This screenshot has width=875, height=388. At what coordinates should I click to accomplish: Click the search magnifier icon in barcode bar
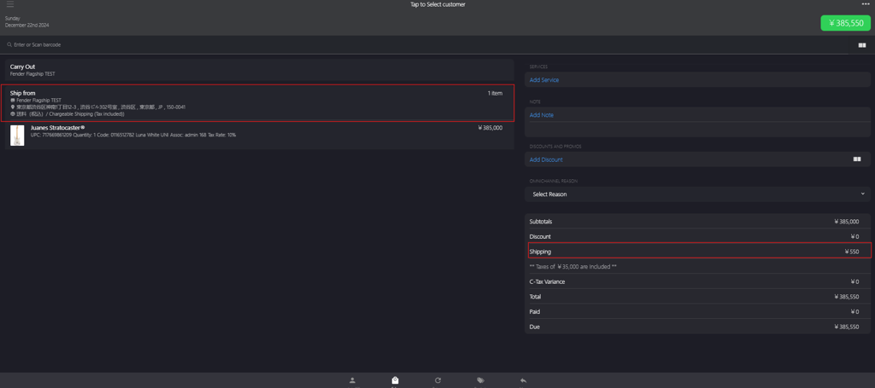pos(9,44)
